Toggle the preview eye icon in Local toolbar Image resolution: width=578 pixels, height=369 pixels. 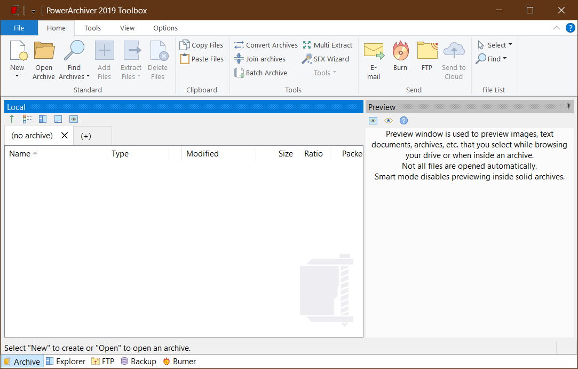pyautogui.click(x=74, y=119)
